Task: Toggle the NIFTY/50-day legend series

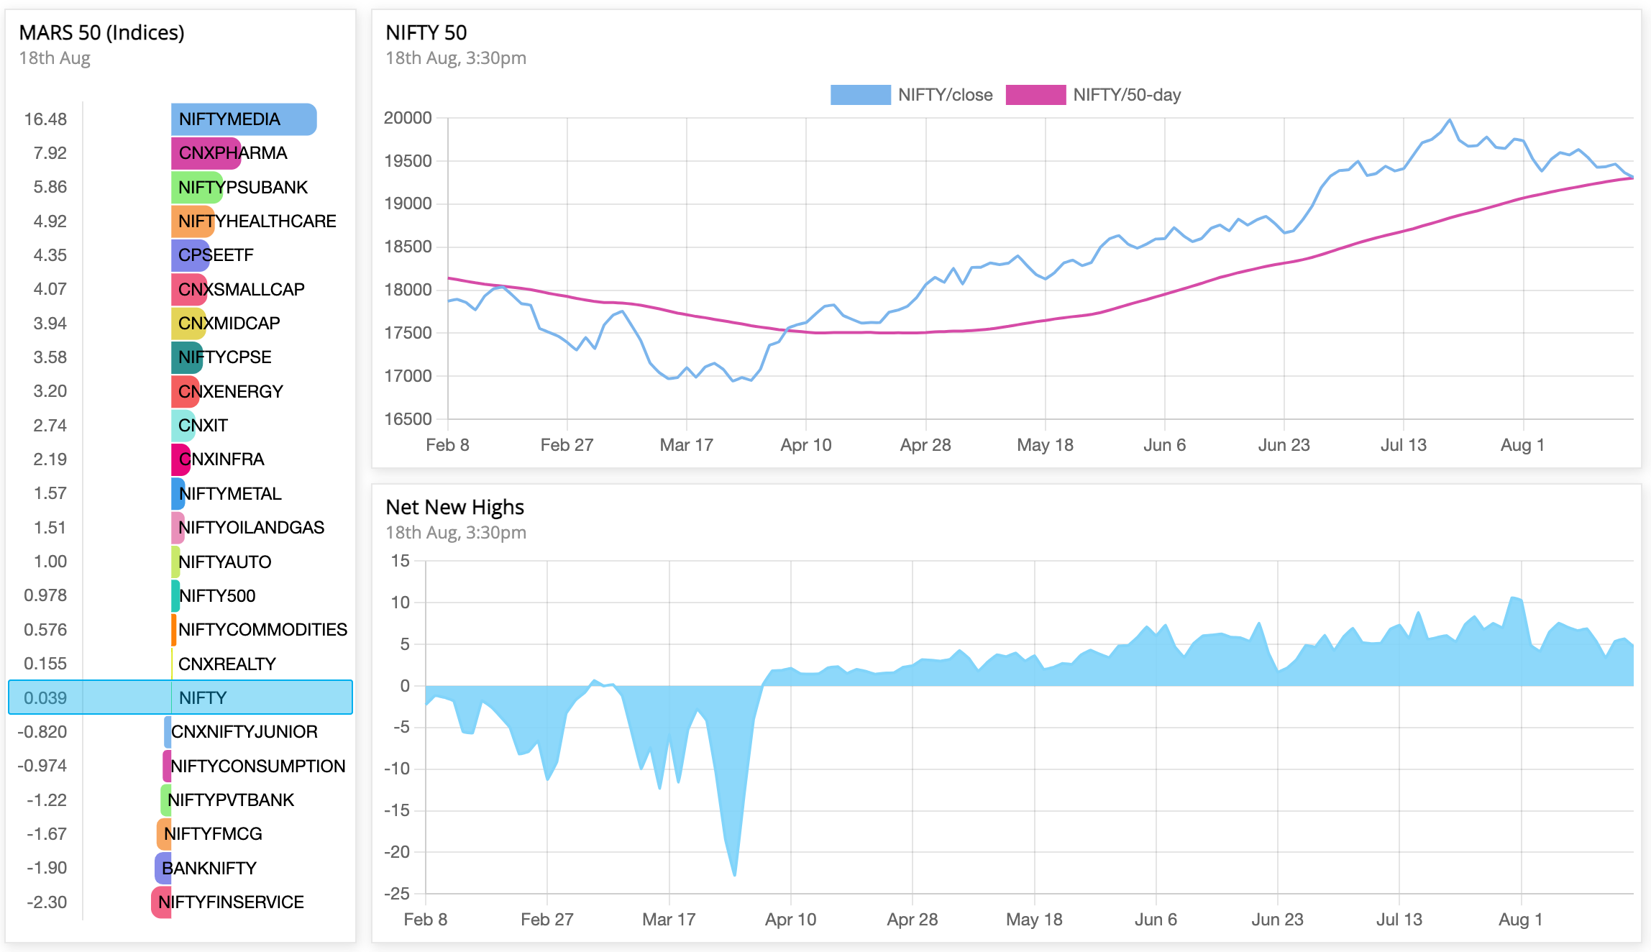Action: pyautogui.click(x=1126, y=95)
